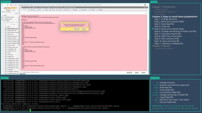
Task: Open the Triggers tab
Action: [100, 10]
